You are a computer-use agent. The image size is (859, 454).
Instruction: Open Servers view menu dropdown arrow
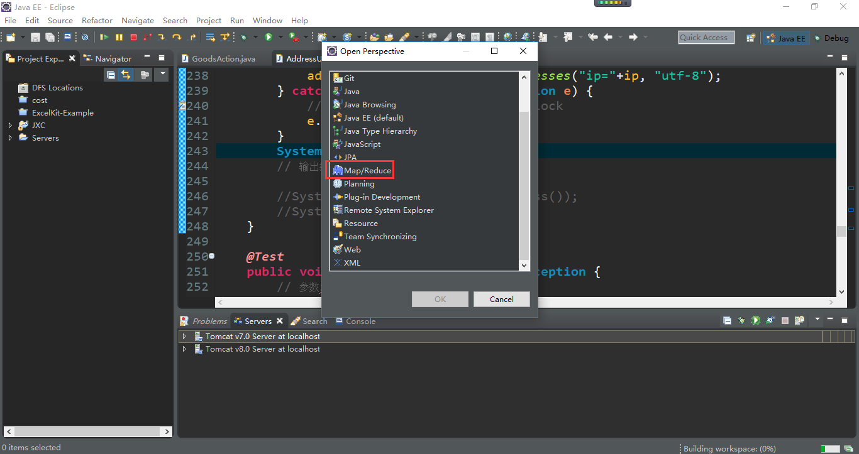click(x=817, y=320)
